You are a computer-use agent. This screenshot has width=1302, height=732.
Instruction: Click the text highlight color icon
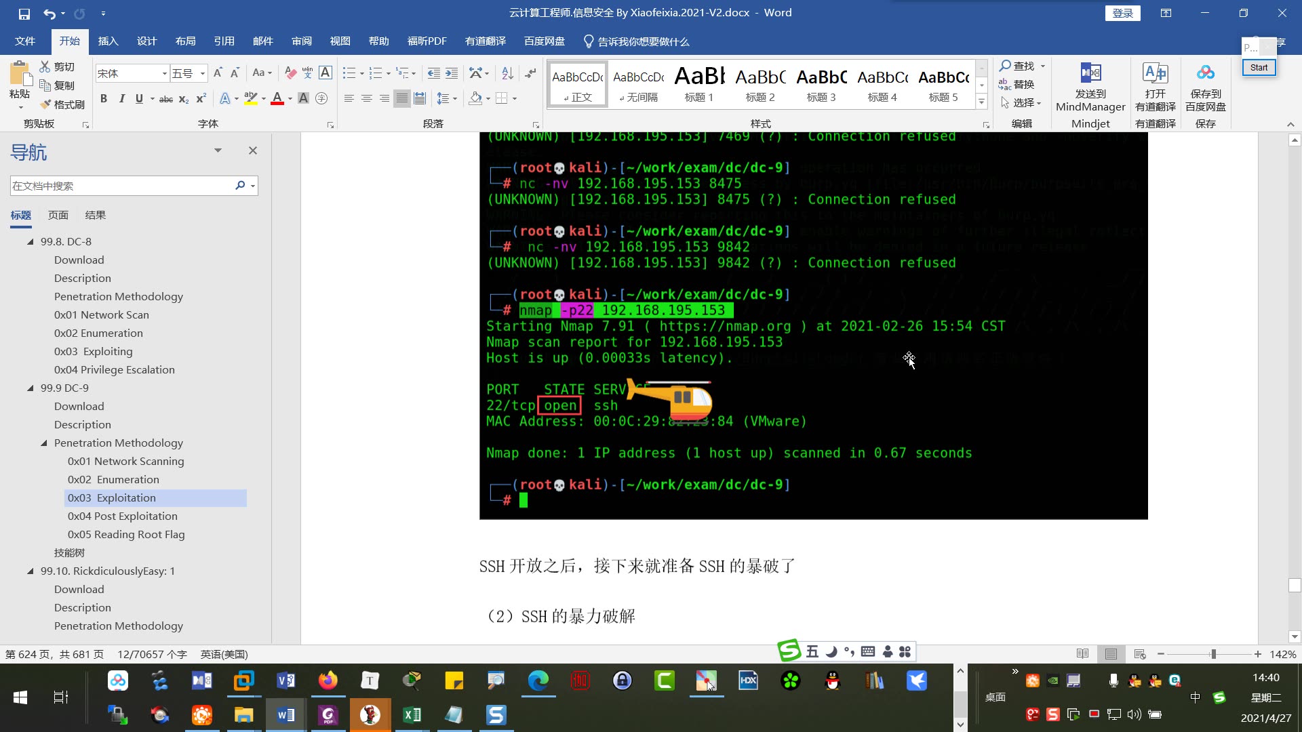[251, 99]
